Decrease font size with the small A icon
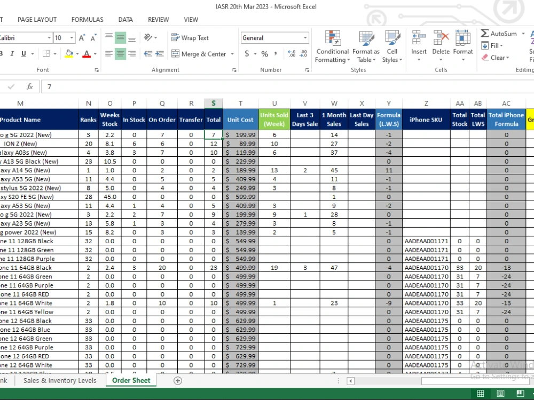 (93, 38)
